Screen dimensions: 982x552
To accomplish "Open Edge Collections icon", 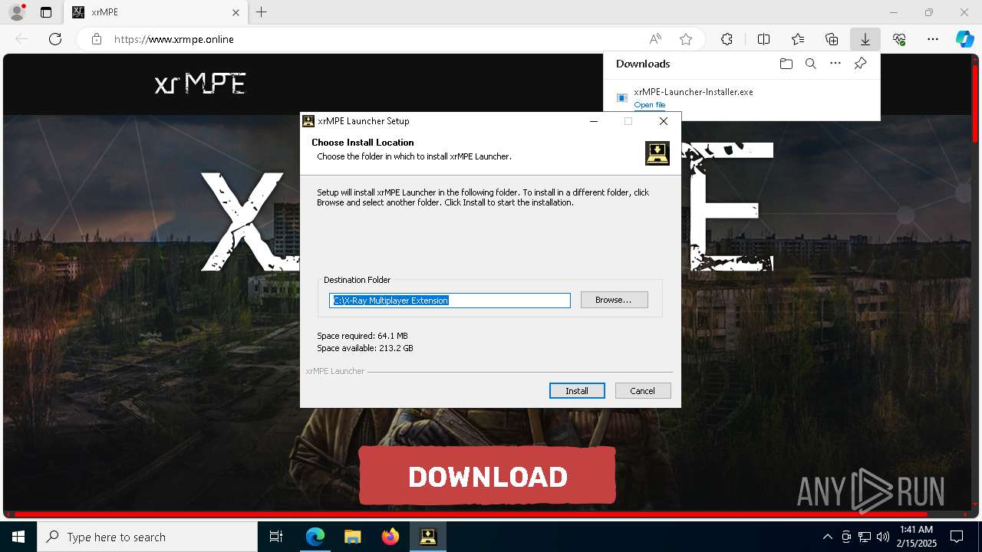I will pos(832,39).
